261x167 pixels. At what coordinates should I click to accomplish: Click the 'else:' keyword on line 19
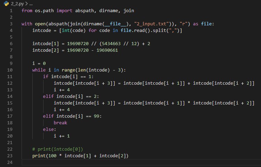pos(49,130)
